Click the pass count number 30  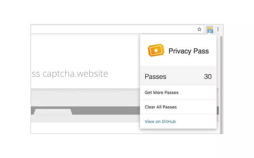[208, 77]
